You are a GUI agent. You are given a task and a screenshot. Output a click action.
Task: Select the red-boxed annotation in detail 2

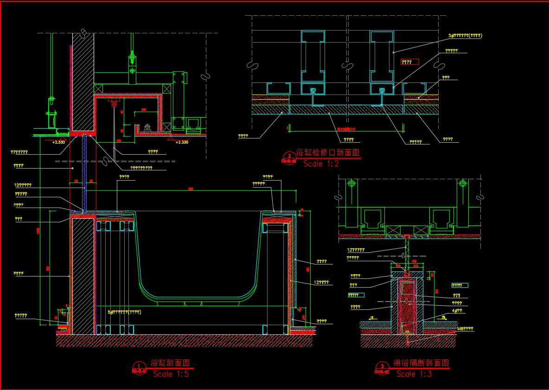pos(409,62)
